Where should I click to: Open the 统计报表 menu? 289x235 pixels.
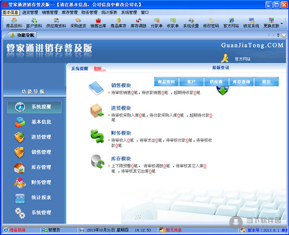(109, 12)
